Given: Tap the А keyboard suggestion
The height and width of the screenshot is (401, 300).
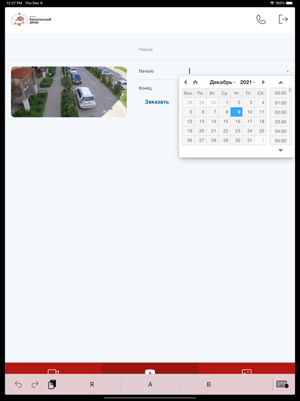Looking at the screenshot, I should 150,384.
